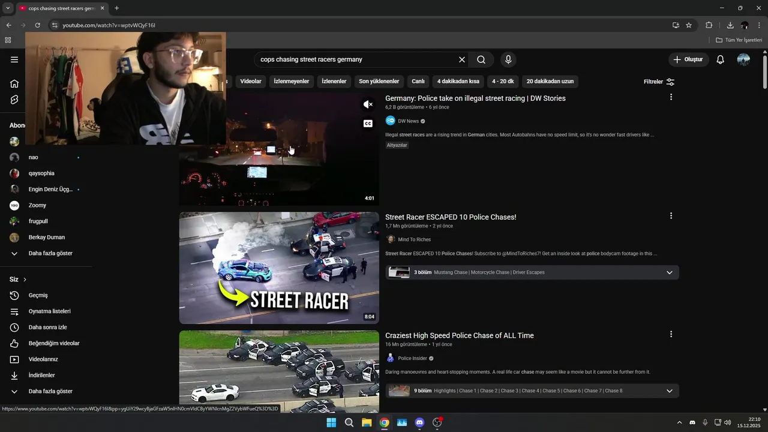
Task: Open the account avatar menu
Action: [743, 59]
